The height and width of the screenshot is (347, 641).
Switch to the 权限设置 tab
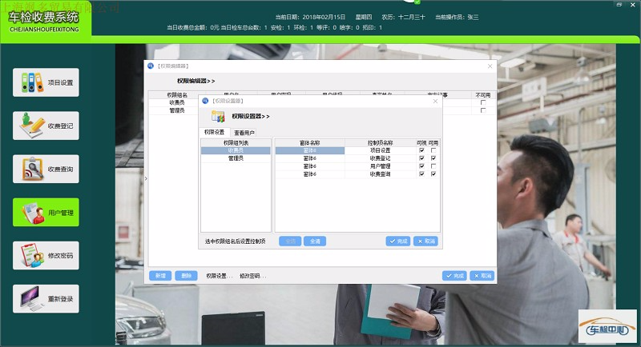(x=215, y=133)
